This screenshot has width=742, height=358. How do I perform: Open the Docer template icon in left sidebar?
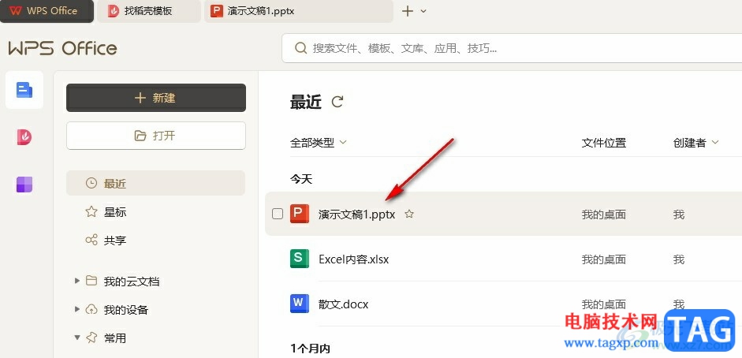(24, 137)
